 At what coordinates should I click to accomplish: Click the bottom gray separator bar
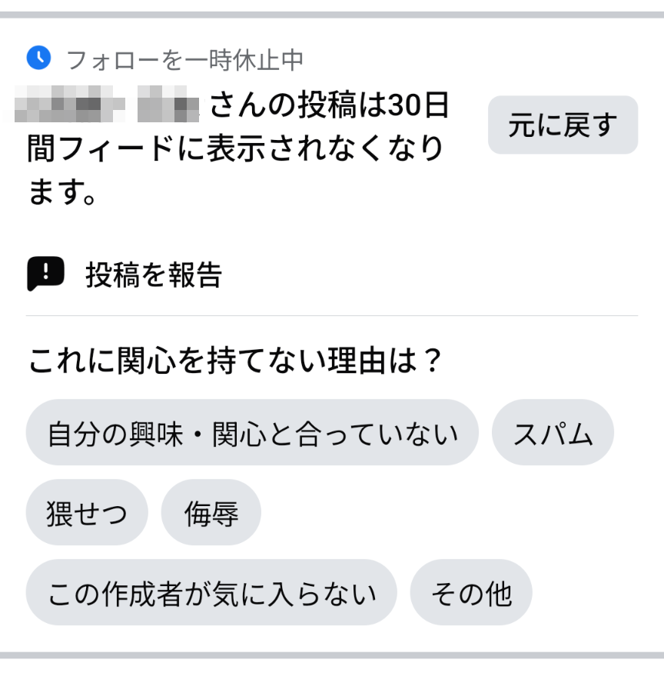(x=332, y=655)
